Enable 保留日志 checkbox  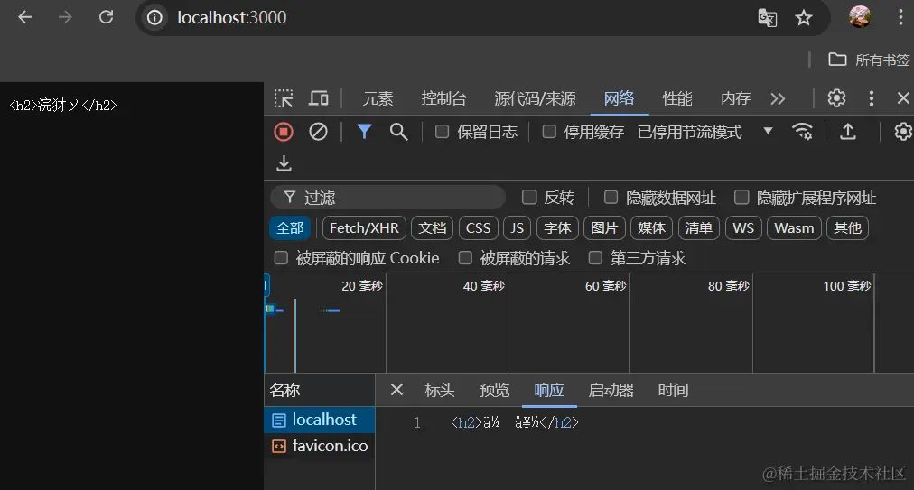442,132
